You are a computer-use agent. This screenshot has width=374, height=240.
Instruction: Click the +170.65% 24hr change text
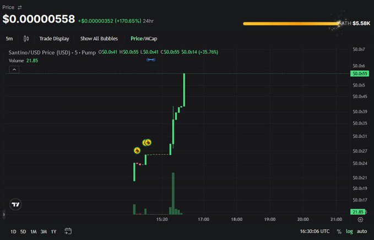pyautogui.click(x=116, y=21)
